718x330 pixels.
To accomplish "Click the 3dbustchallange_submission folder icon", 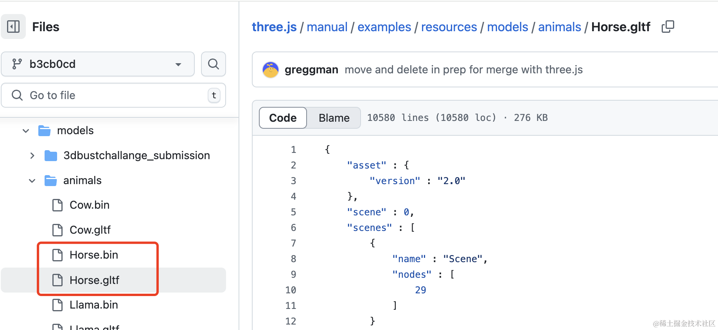I will click(51, 156).
